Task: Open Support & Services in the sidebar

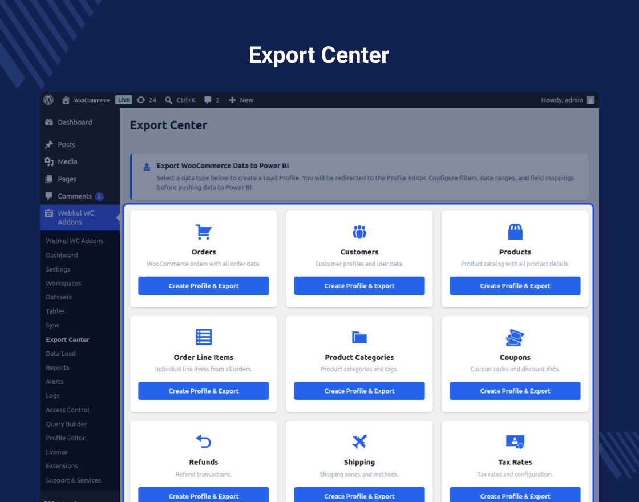Action: (74, 480)
